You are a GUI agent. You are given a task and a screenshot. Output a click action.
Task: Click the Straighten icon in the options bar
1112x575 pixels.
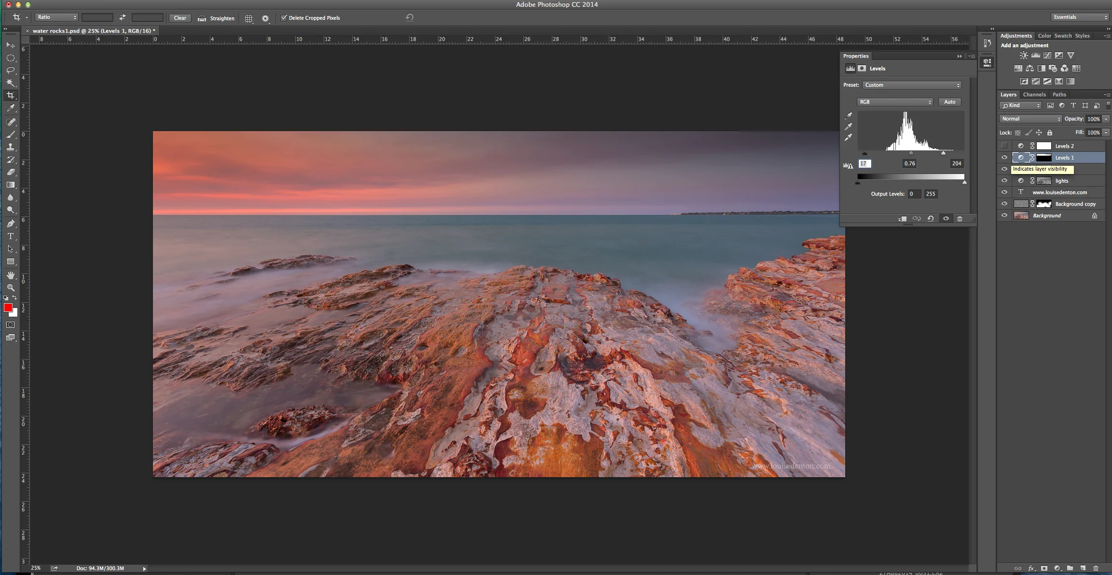pos(202,18)
